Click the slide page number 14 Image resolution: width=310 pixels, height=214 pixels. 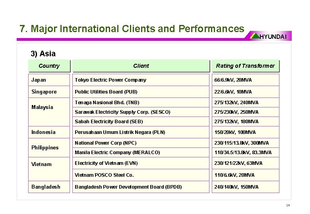point(288,205)
